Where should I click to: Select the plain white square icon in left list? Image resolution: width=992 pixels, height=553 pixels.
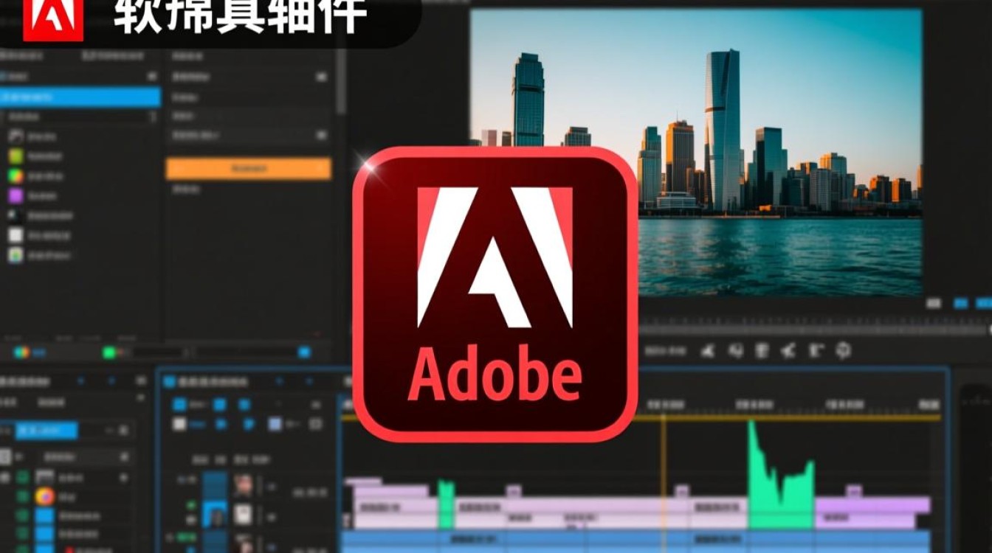pyautogui.click(x=15, y=235)
